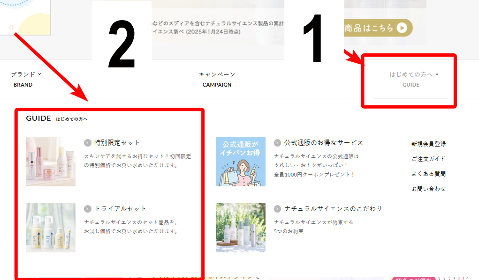This screenshot has height=280, width=479.
Task: Click the 公式通販がイチバンお得 banner image
Action: 241,162
